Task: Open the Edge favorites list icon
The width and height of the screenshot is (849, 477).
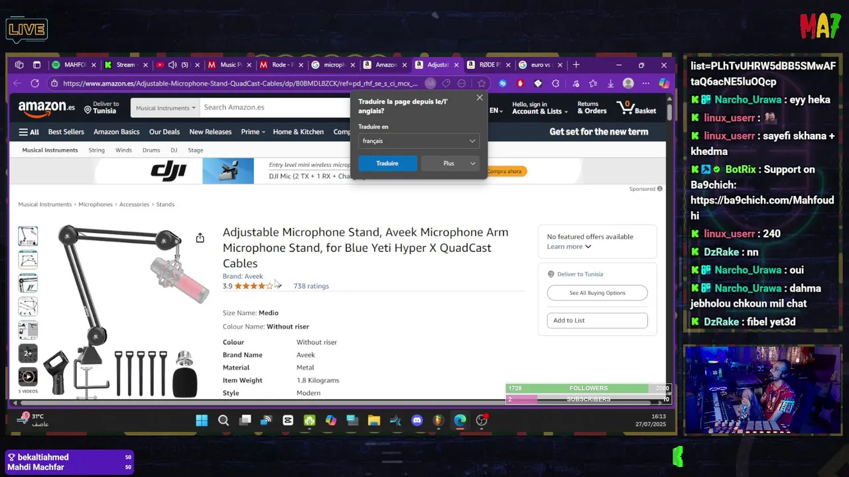Action: click(593, 83)
